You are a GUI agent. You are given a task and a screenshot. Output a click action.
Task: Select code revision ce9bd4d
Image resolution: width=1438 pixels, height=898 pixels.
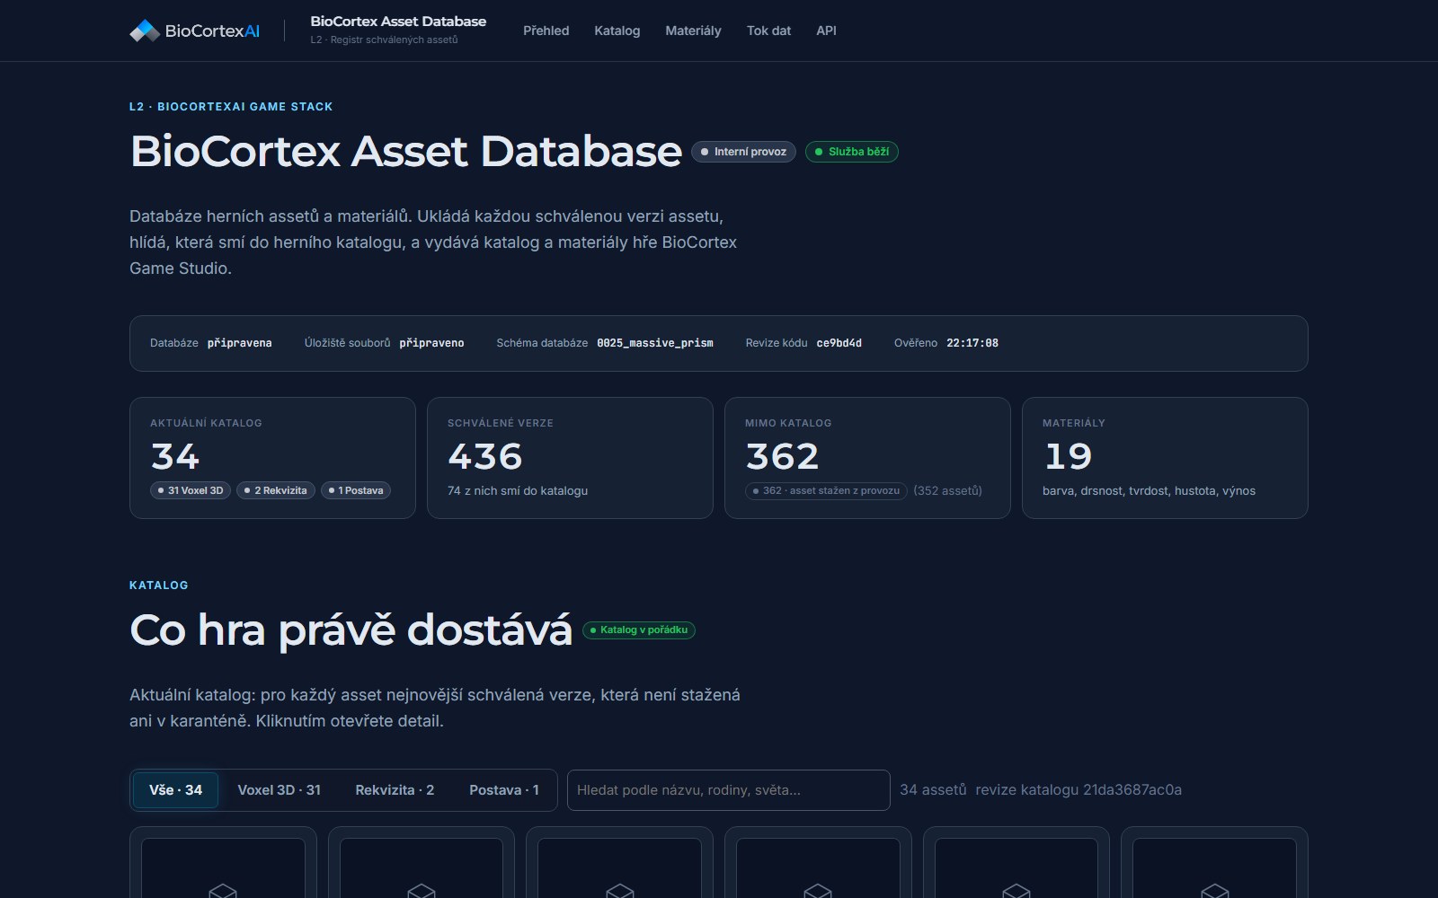coord(839,343)
